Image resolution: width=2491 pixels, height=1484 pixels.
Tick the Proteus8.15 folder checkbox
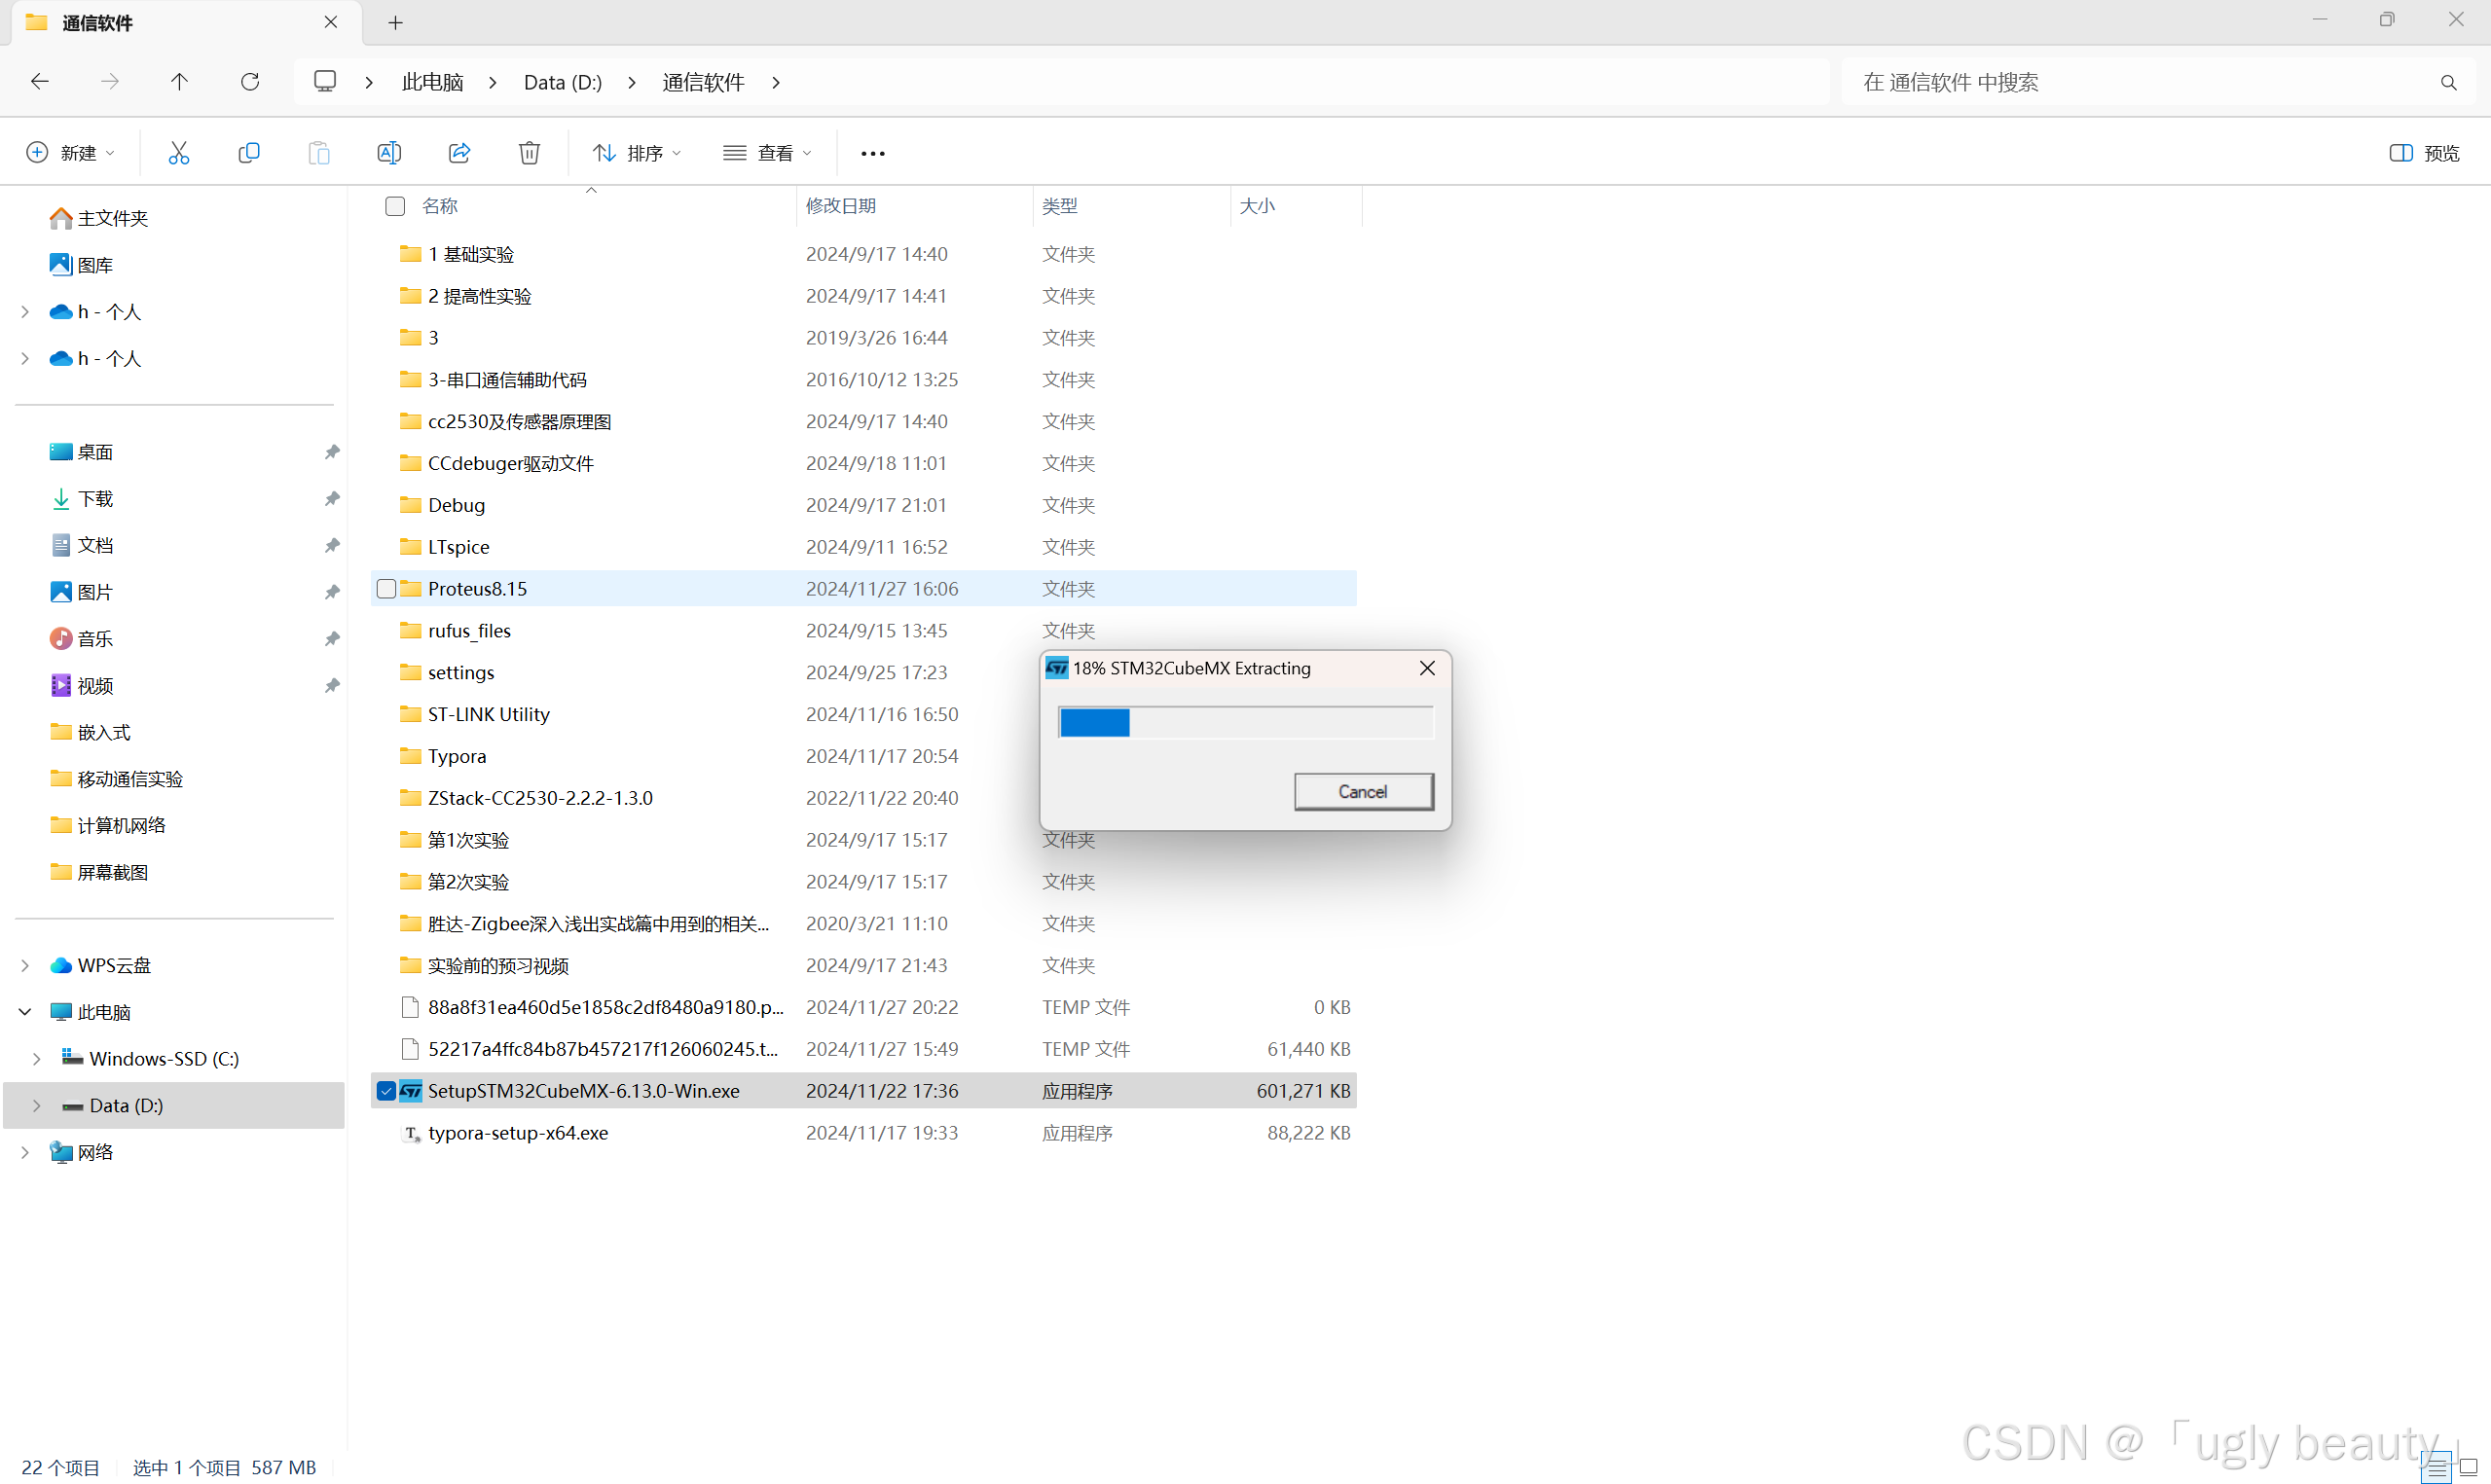point(386,589)
